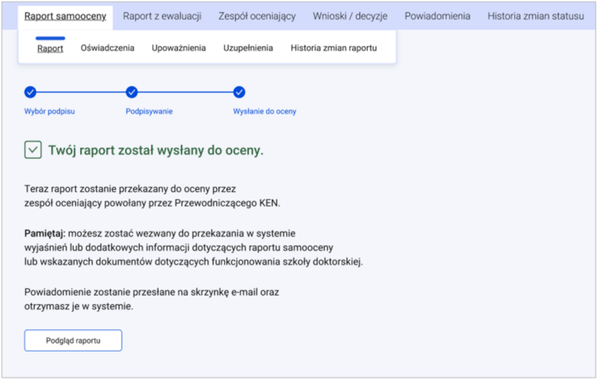This screenshot has height=380, width=598.
Task: Click the Wybór podpisu step label
Action: tap(50, 111)
